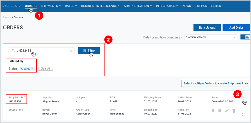Duplicate order JH223456 with the copy icon

pyautogui.click(x=220, y=110)
